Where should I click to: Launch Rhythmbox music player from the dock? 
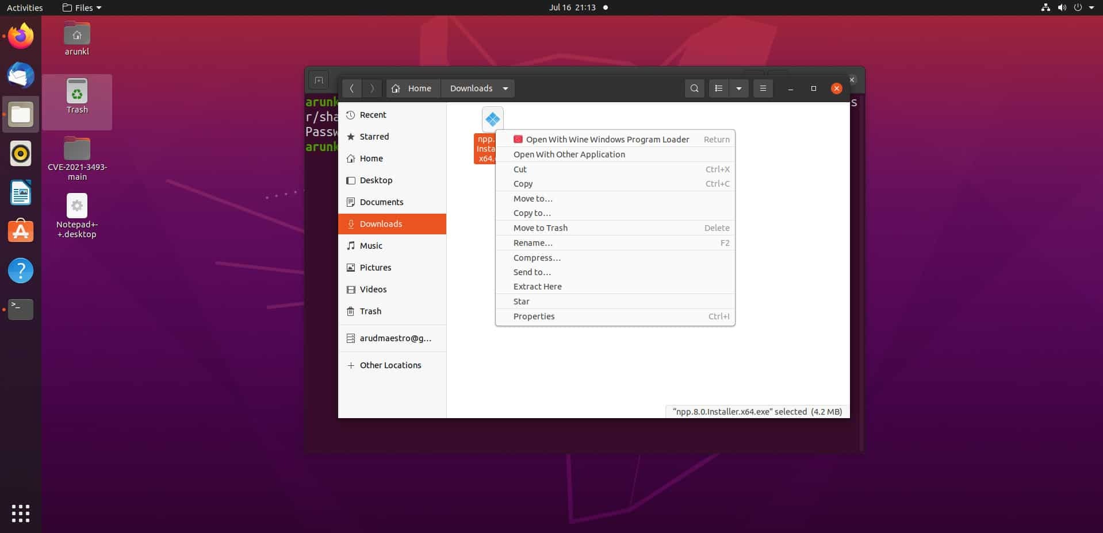(21, 153)
